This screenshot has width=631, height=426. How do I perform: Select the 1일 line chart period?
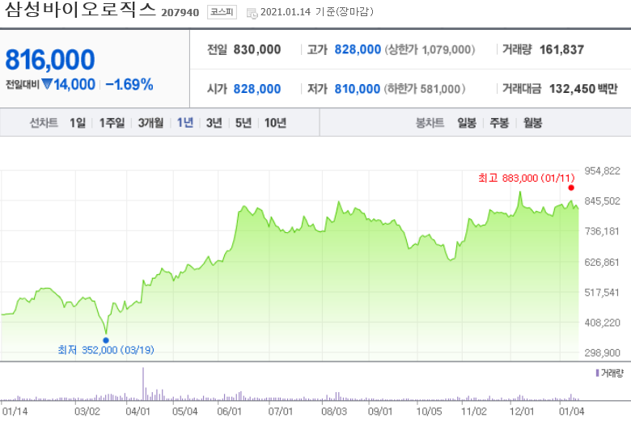[78, 123]
